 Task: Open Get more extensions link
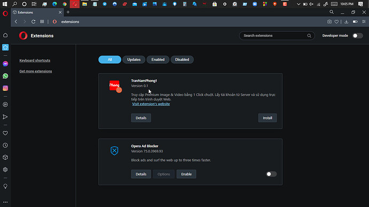click(x=35, y=71)
